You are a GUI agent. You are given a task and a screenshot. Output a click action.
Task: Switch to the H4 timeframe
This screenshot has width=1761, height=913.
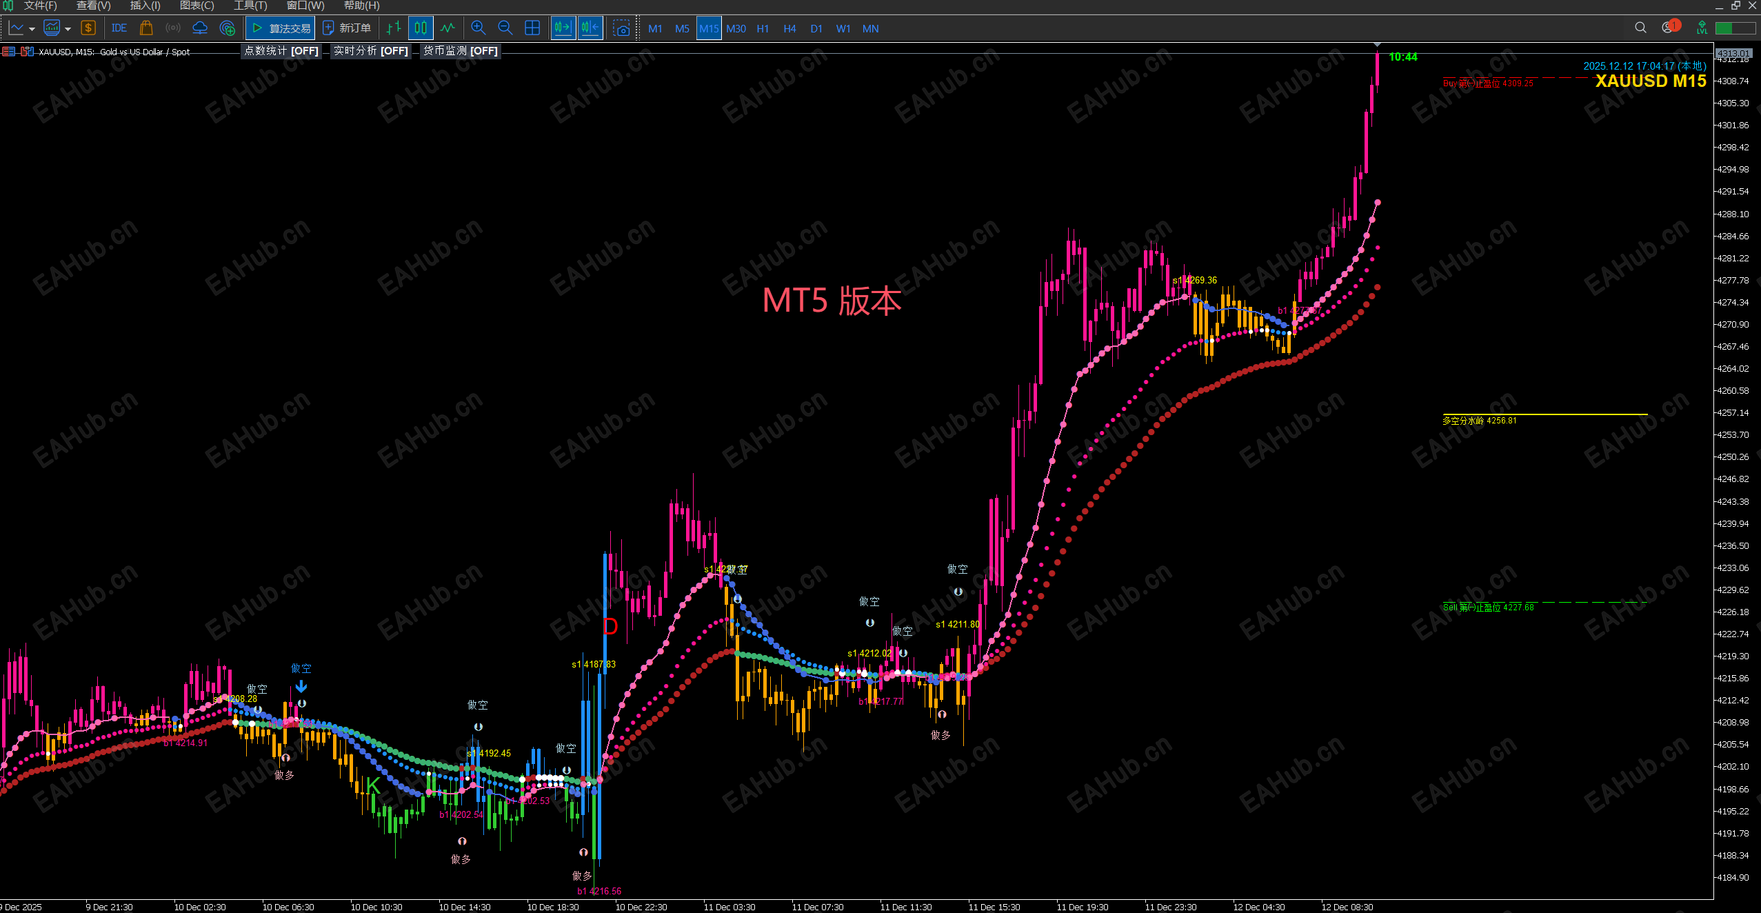[789, 28]
